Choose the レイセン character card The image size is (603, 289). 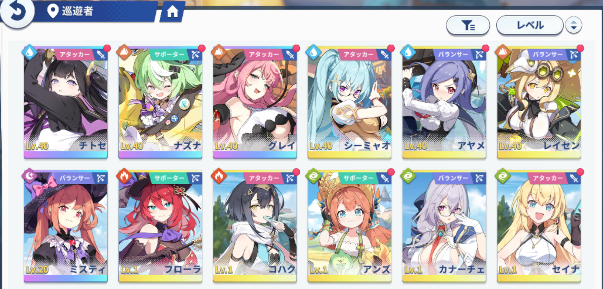(x=539, y=102)
